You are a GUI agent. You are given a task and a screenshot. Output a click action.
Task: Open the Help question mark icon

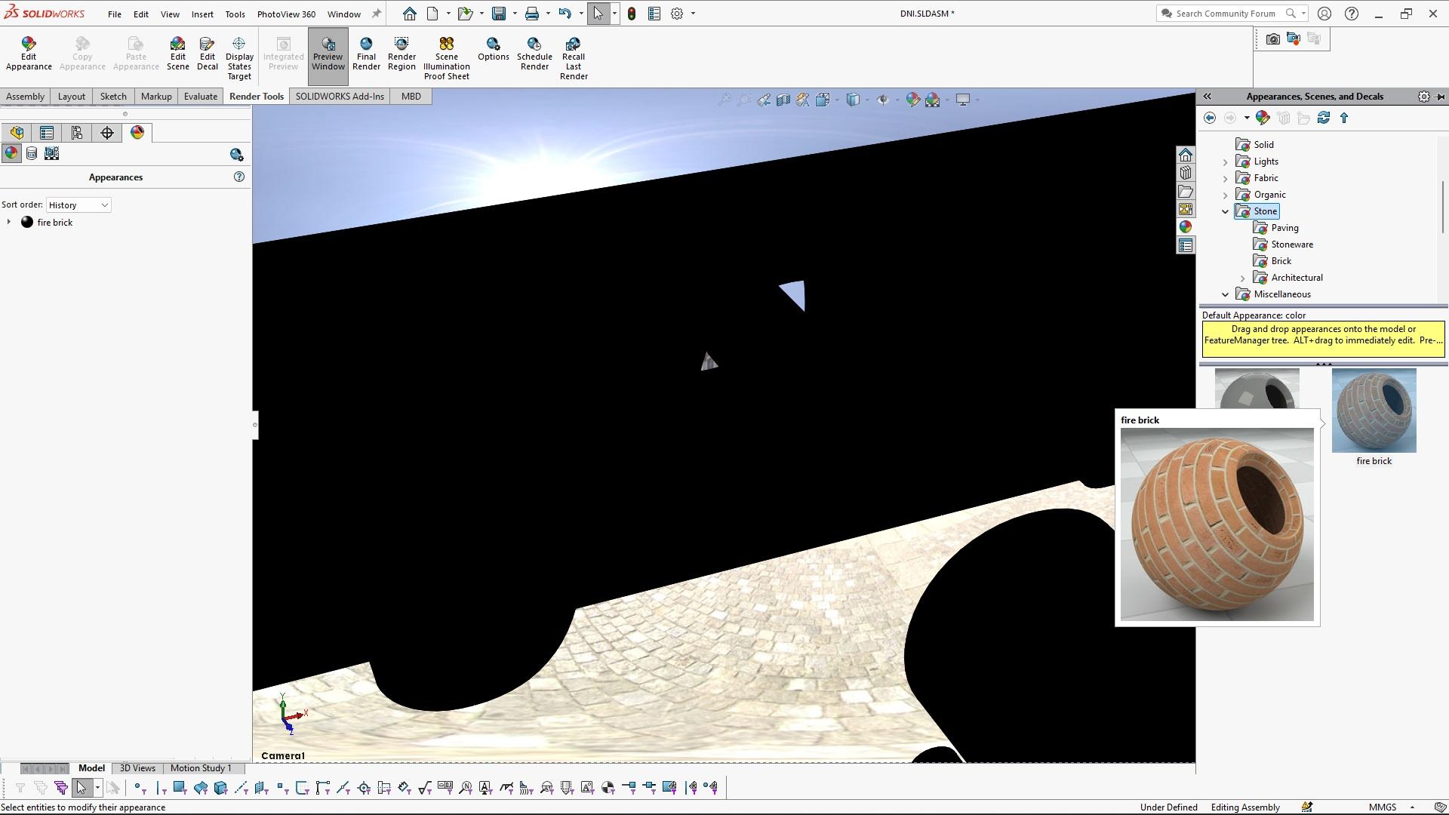pyautogui.click(x=1351, y=14)
